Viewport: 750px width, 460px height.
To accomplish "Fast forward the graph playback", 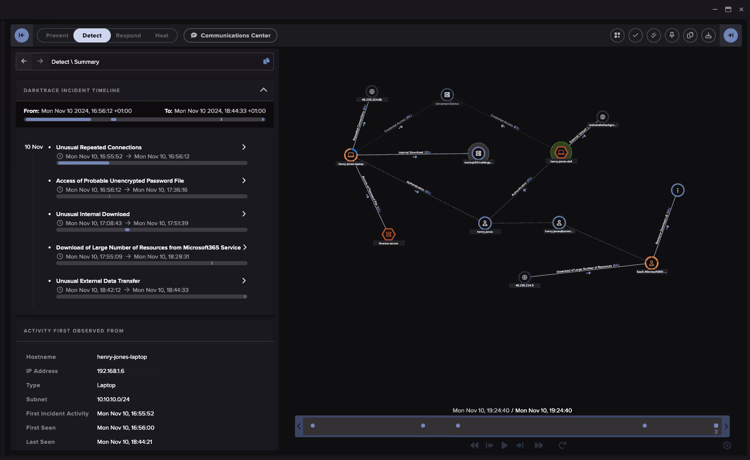I will coord(539,445).
